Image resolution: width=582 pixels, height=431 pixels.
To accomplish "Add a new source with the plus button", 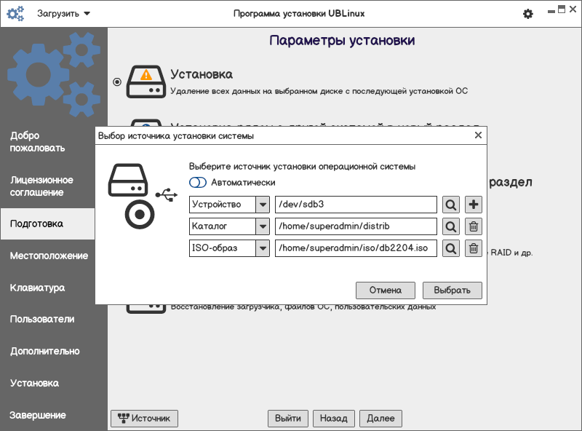I will click(474, 205).
